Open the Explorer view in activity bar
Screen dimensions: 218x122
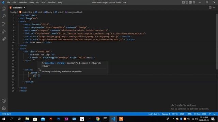pos(4,8)
